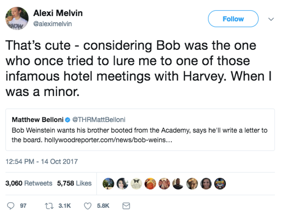Expand the chevron menu beside Follow

[x=270, y=19]
